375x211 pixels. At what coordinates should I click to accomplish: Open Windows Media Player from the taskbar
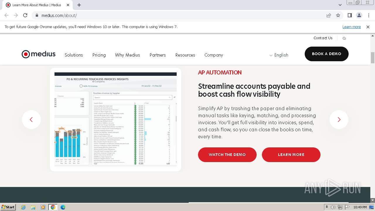[x=43, y=207]
